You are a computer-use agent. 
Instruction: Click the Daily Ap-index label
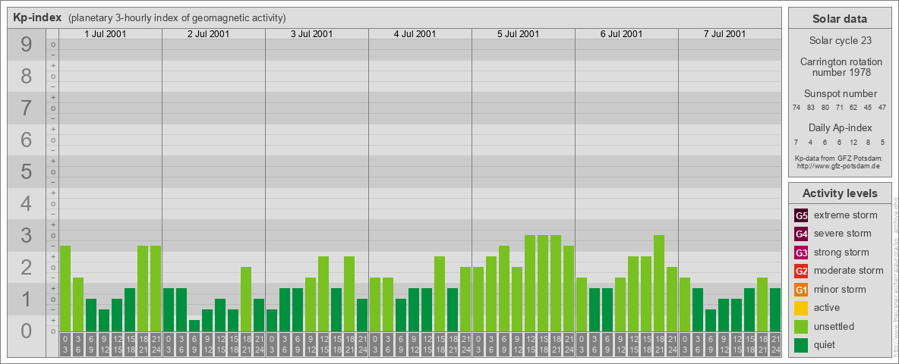click(840, 127)
